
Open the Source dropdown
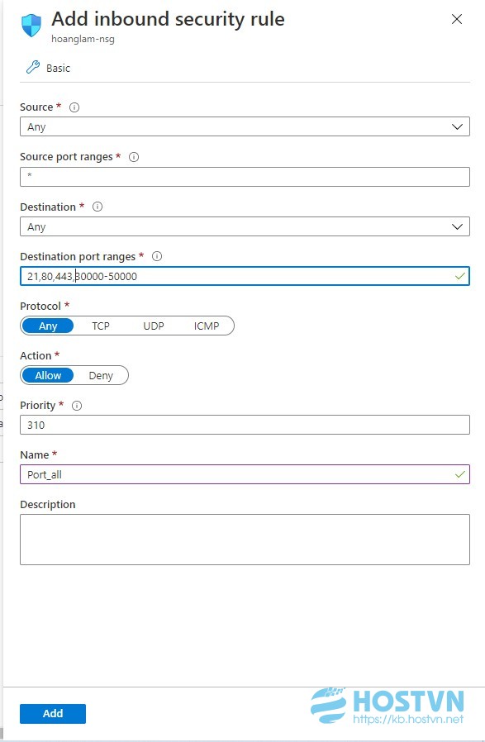point(245,126)
